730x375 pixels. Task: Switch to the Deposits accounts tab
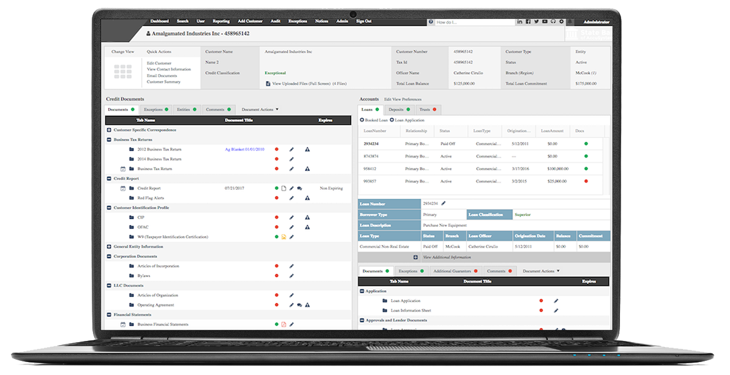(x=398, y=109)
